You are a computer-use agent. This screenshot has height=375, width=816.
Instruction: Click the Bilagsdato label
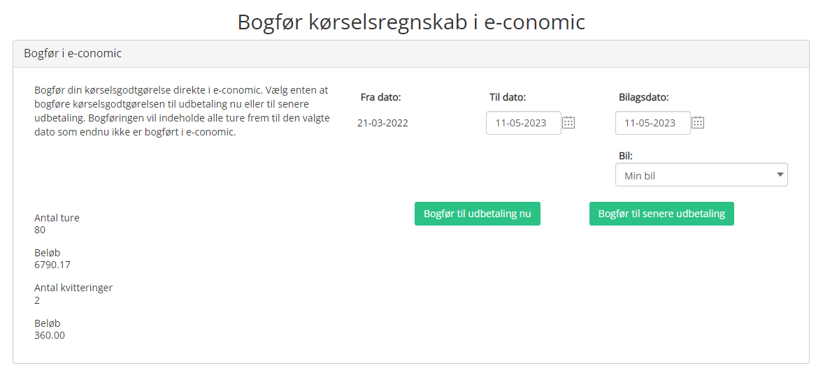[x=644, y=97]
